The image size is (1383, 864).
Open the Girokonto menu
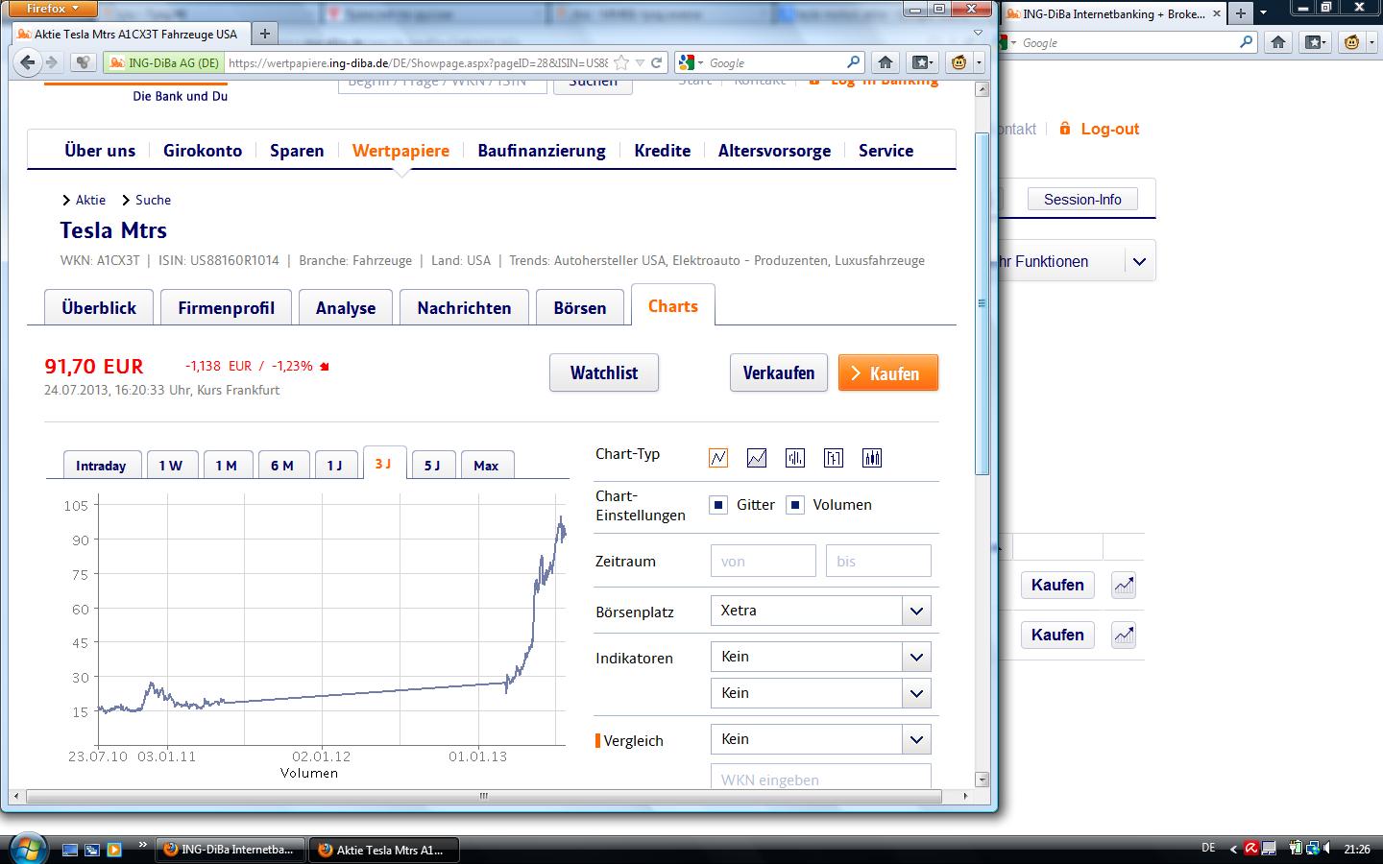click(203, 151)
